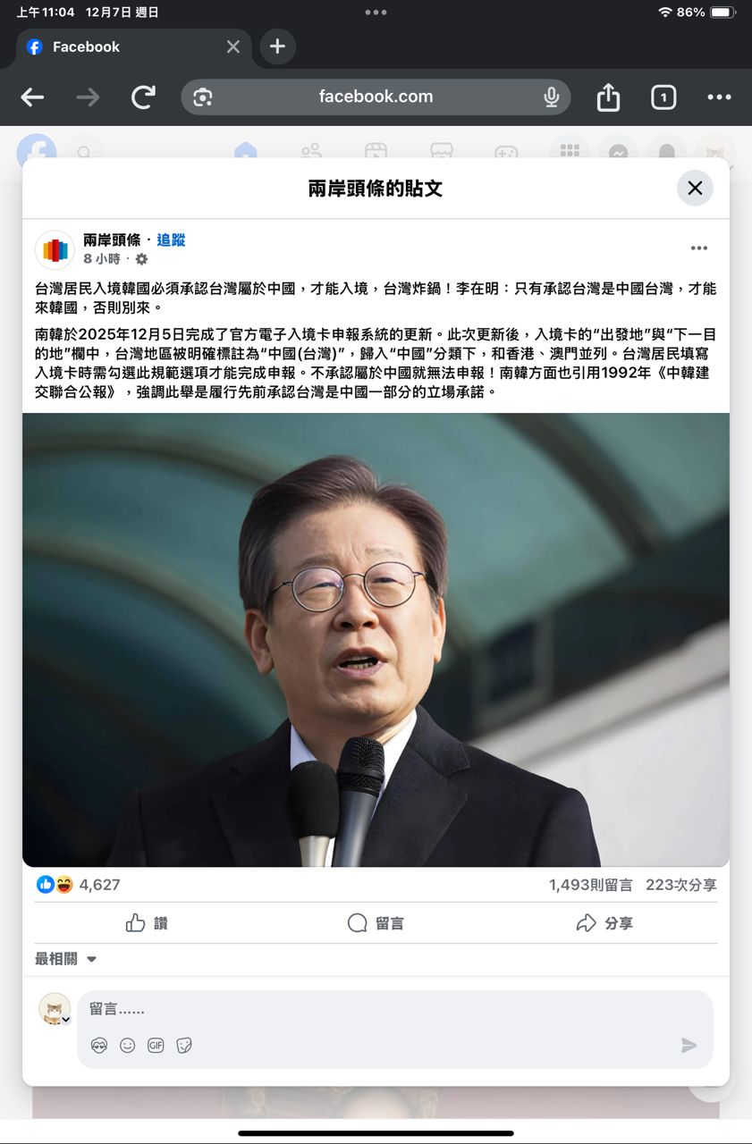752x1144 pixels.
Task: Open the tab switcher showing 1
Action: tap(663, 97)
